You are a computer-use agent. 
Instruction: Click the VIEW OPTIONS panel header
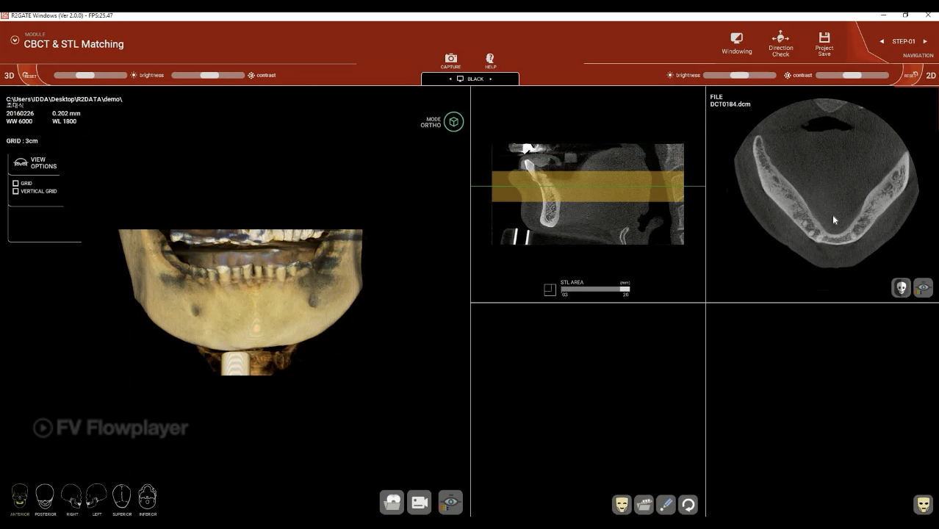pyautogui.click(x=36, y=162)
